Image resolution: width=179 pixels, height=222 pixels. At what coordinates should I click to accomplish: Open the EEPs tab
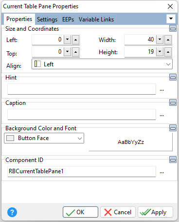(68, 20)
